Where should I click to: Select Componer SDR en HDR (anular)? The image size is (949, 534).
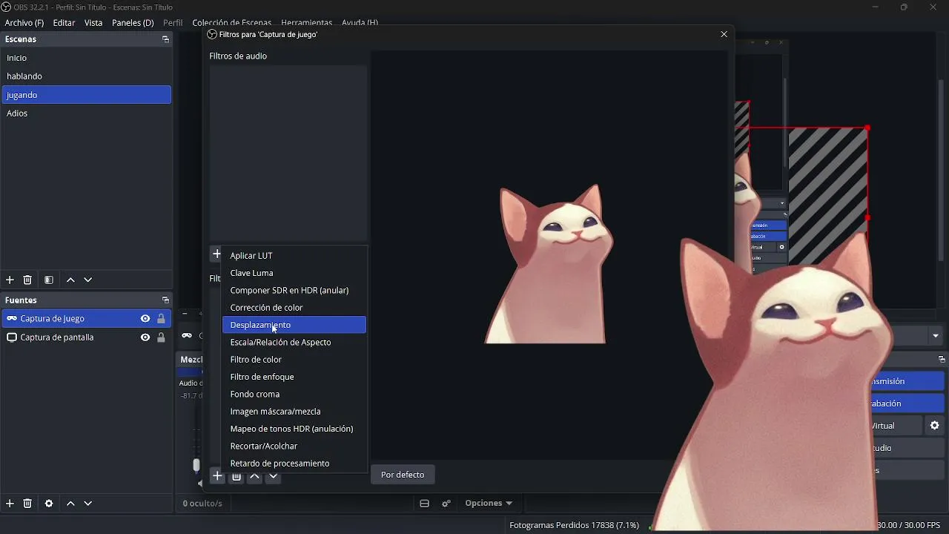coord(294,290)
